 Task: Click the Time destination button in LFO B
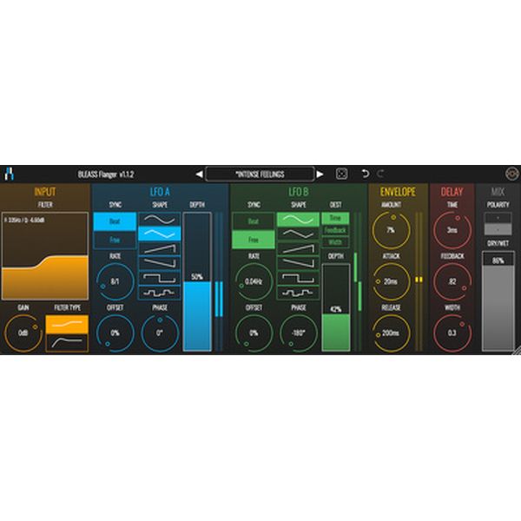click(334, 219)
